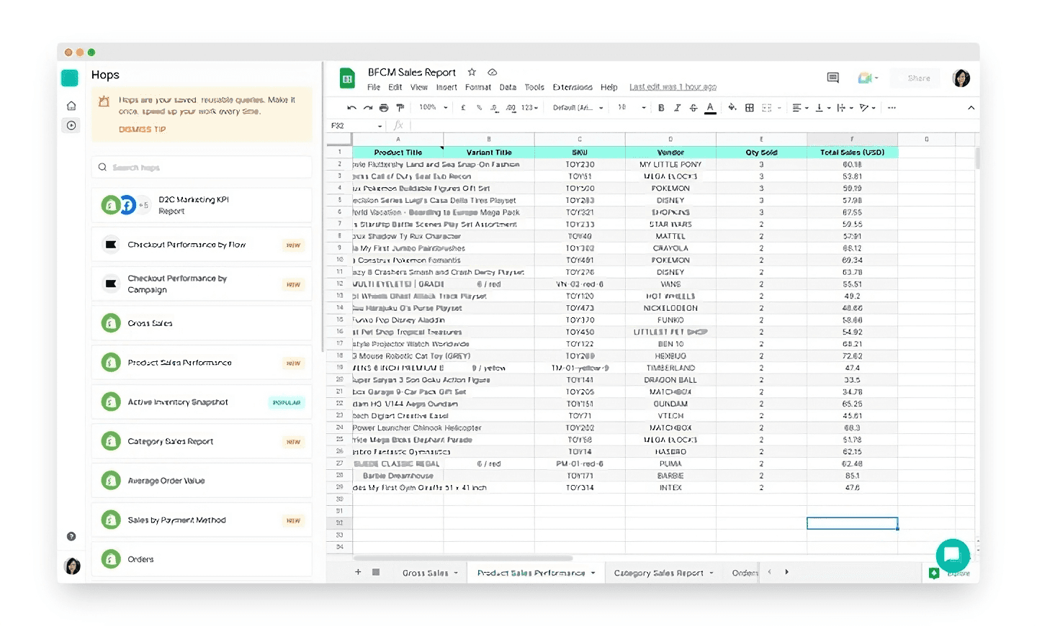This screenshot has width=1037, height=626.
Task: Open the font family dropdown
Action: [x=578, y=108]
